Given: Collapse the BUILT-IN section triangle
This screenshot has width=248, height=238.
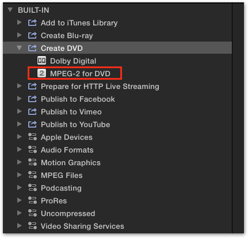Looking at the screenshot, I should click(x=10, y=10).
